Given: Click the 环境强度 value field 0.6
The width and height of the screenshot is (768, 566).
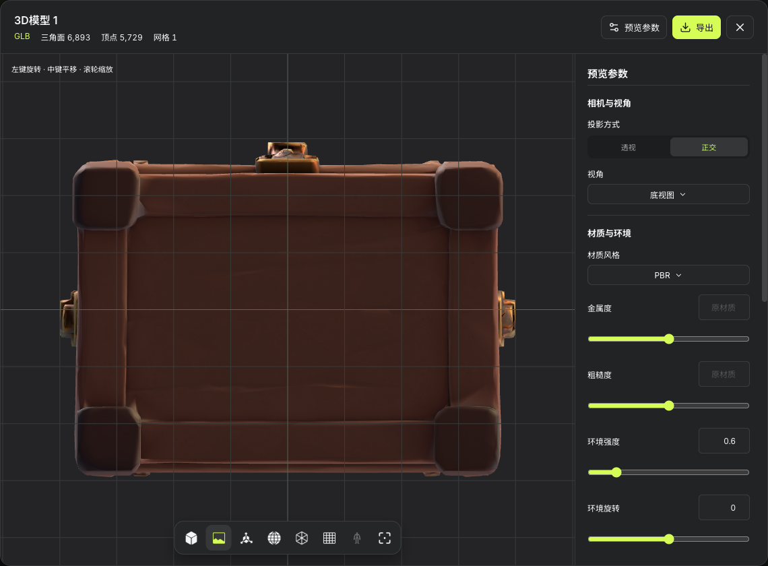Looking at the screenshot, I should [724, 441].
